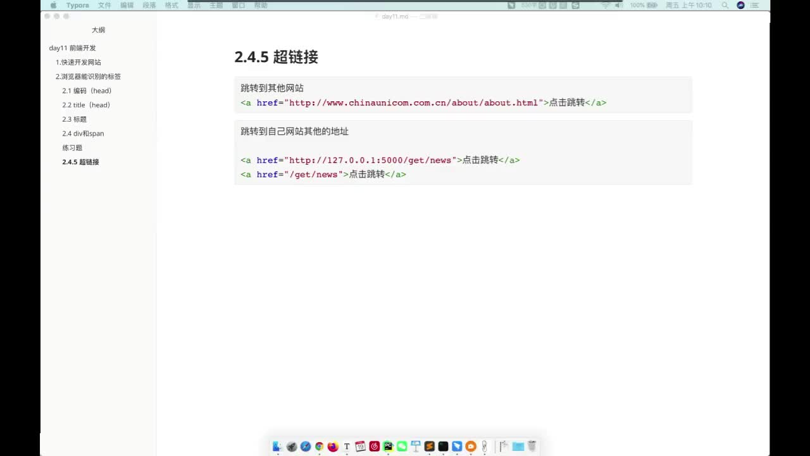The image size is (810, 456).
Task: Open the black Terminal icon in dock
Action: click(x=443, y=446)
